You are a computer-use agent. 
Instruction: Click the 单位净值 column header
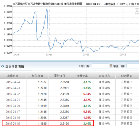coord(38,76)
